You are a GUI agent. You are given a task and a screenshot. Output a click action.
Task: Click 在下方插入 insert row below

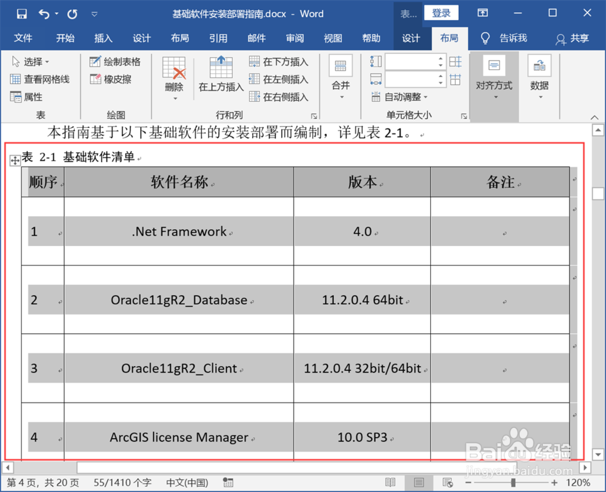click(x=279, y=61)
